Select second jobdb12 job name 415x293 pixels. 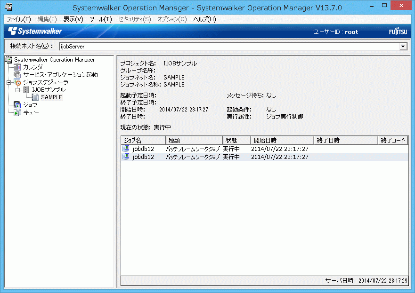point(143,157)
